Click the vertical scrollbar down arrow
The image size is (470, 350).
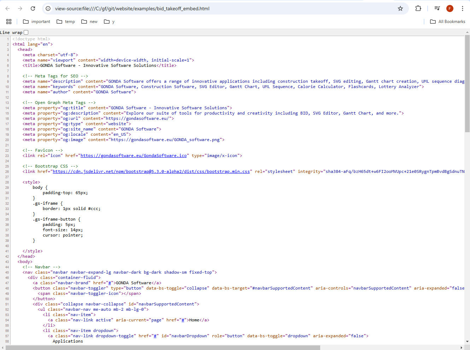point(467,342)
